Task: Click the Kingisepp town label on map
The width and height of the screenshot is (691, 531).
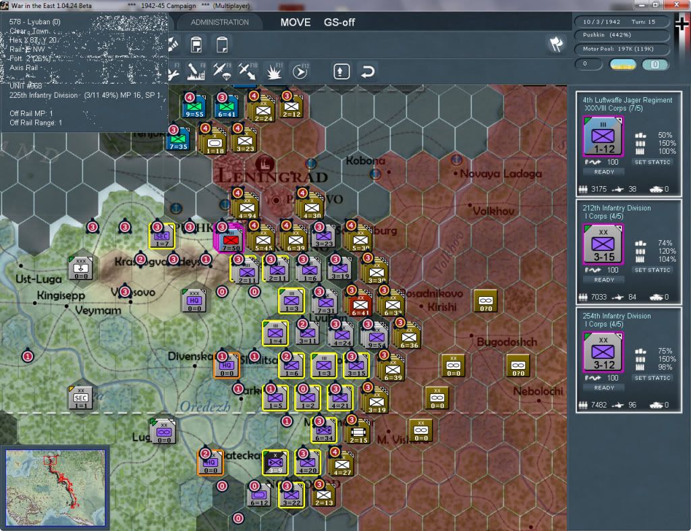Action: (x=61, y=296)
